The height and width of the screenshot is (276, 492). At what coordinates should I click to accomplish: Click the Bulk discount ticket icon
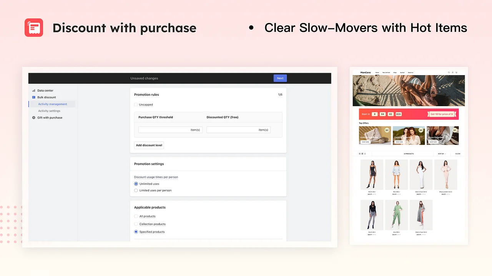[34, 97]
